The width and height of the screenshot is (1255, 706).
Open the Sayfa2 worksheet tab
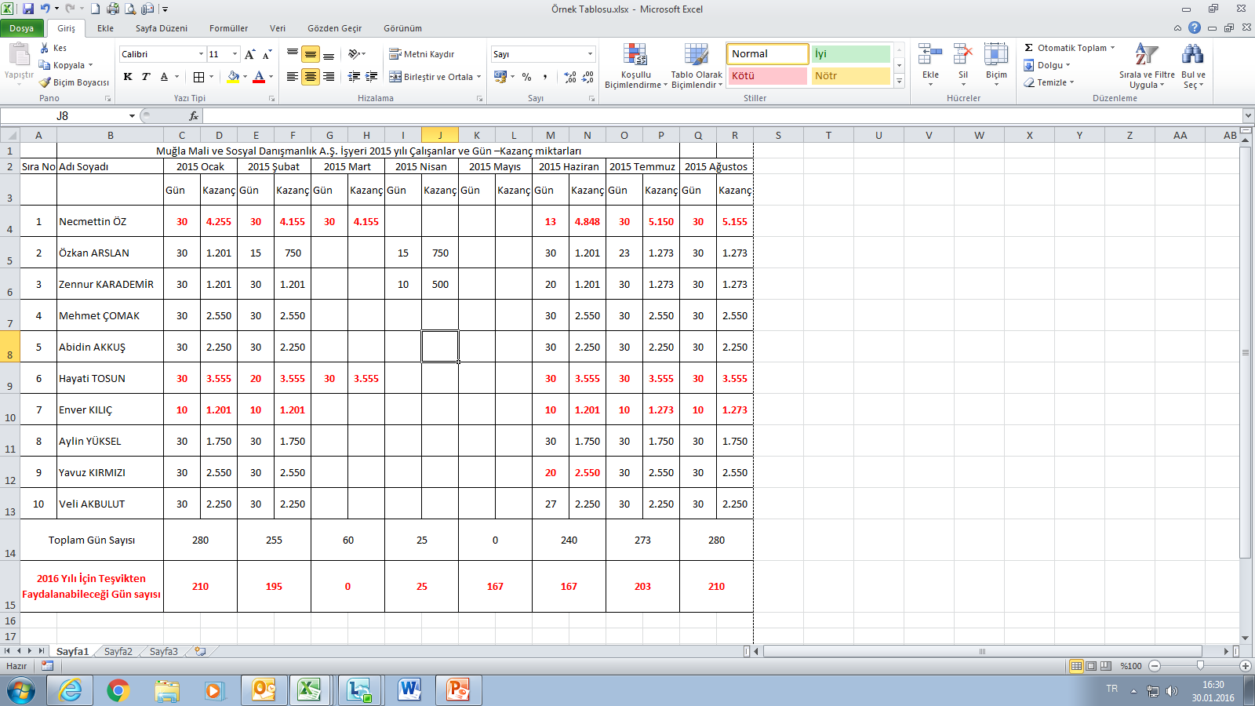118,651
